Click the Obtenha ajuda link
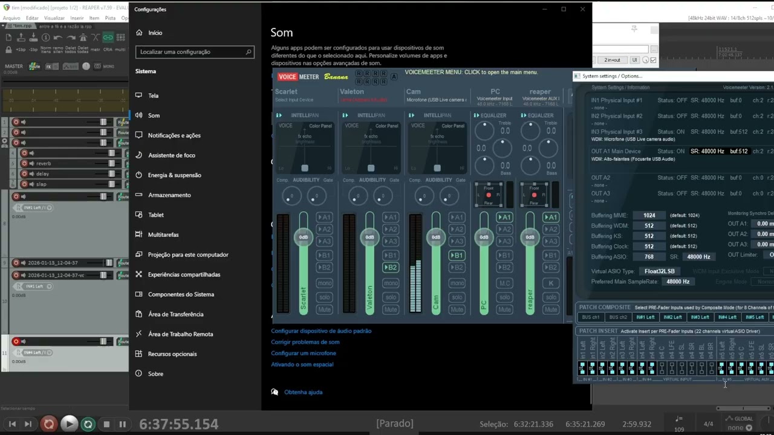 pyautogui.click(x=303, y=392)
